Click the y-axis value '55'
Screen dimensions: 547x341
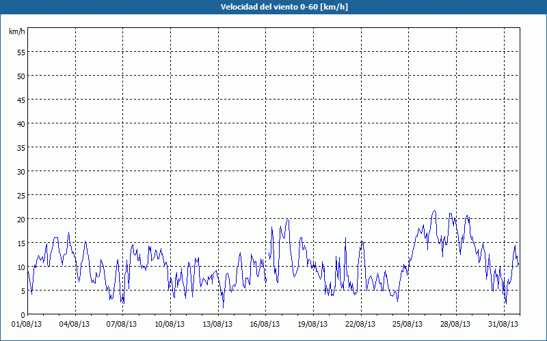[x=21, y=53]
